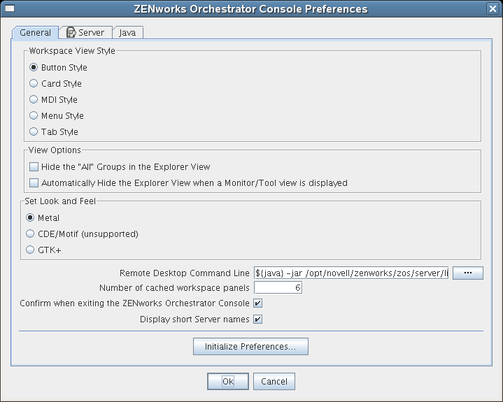
Task: Select MDI Style radio button
Action: 34,99
